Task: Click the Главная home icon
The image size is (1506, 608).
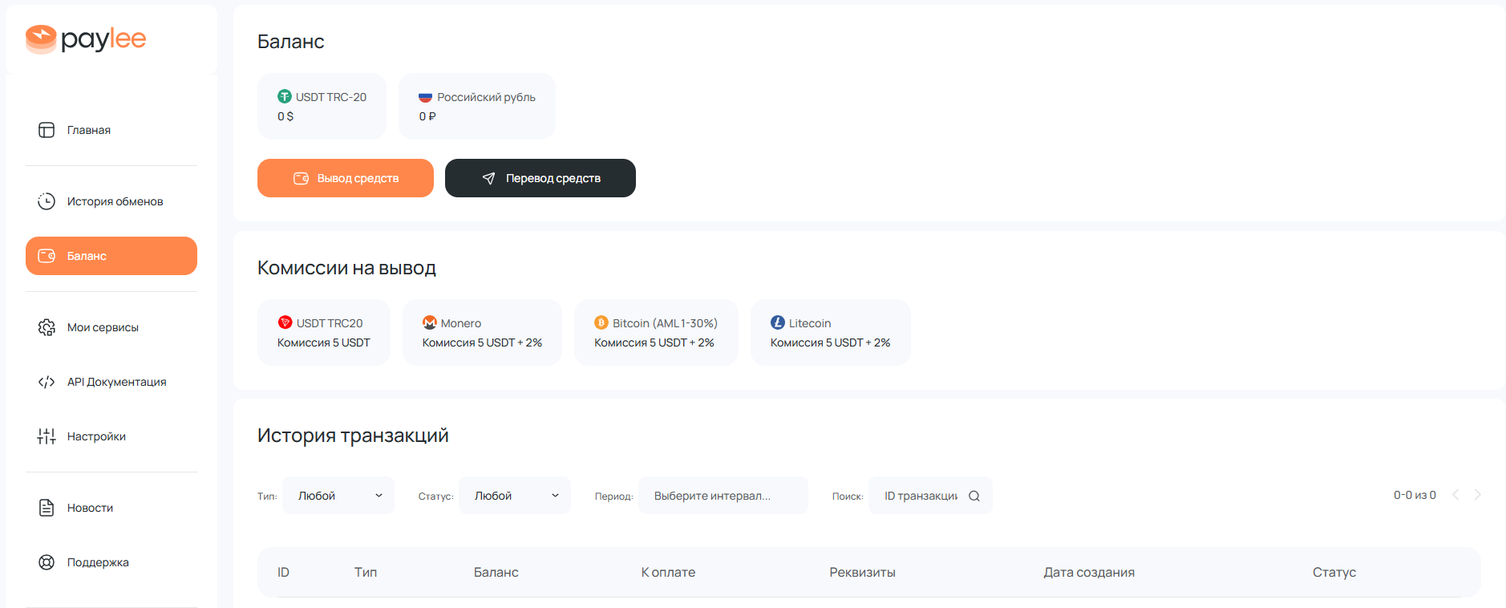Action: [x=47, y=130]
